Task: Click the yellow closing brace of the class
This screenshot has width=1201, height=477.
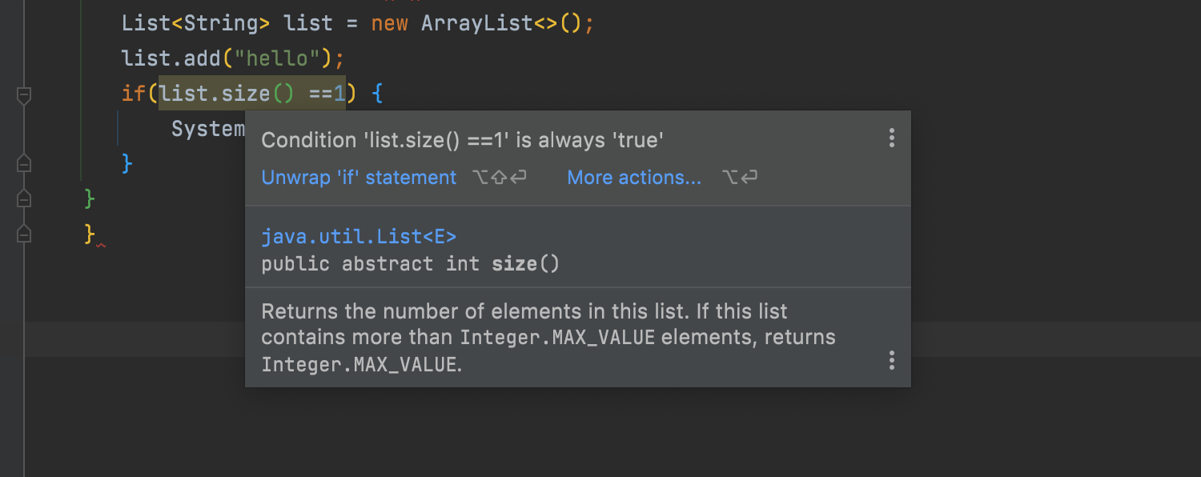Action: [90, 233]
